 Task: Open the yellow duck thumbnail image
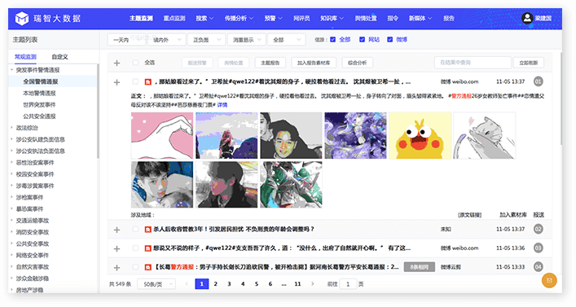point(420,135)
